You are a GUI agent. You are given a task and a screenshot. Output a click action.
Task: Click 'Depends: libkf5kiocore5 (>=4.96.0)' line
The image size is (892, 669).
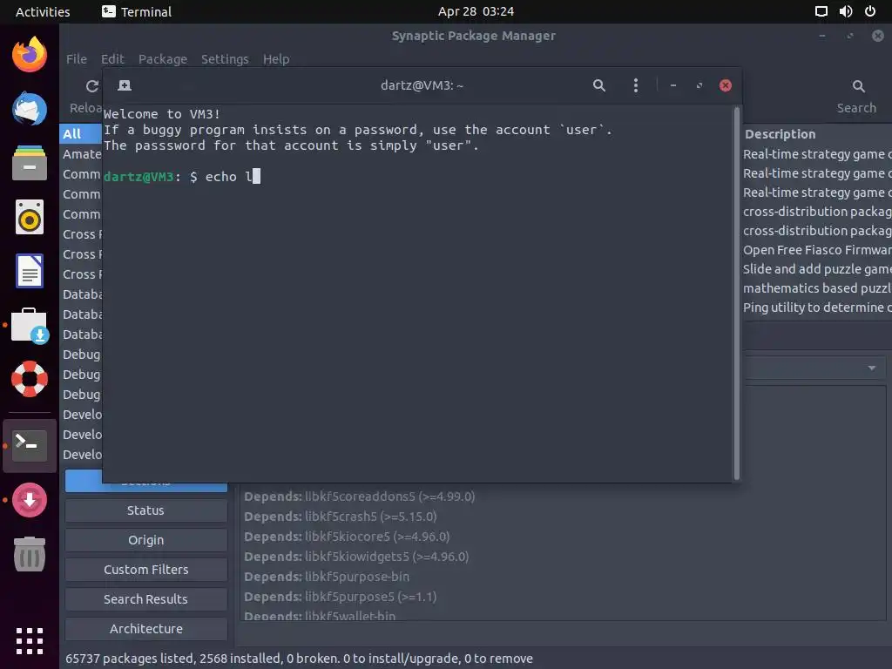tap(347, 537)
